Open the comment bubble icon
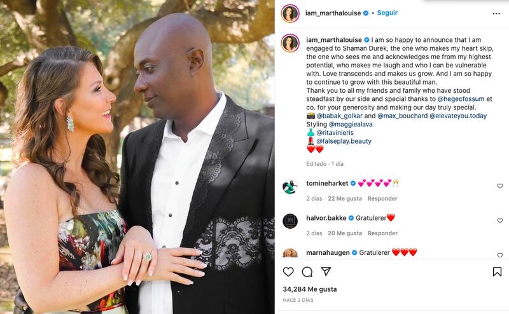The height and width of the screenshot is (314, 509). [x=307, y=272]
